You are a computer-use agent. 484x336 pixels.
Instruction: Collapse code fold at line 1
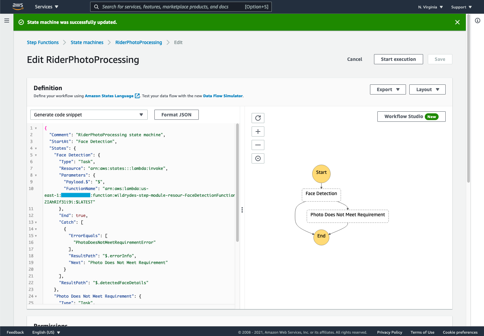click(x=36, y=128)
